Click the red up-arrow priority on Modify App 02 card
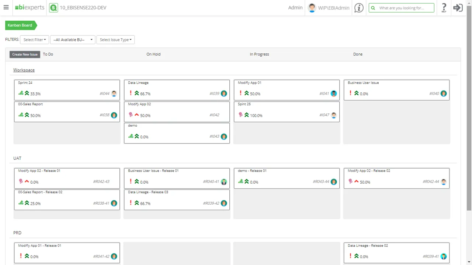Screen dimensions: 472x265 137,115
